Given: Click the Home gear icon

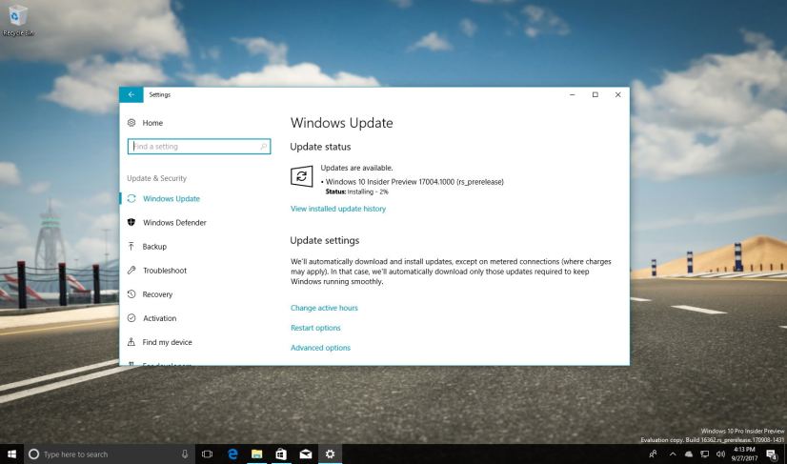Looking at the screenshot, I should [131, 123].
